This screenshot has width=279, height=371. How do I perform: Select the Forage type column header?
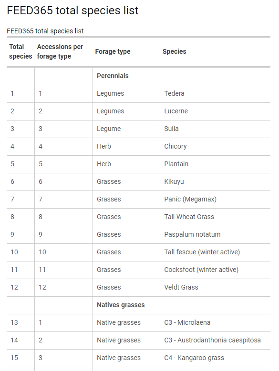(x=113, y=51)
